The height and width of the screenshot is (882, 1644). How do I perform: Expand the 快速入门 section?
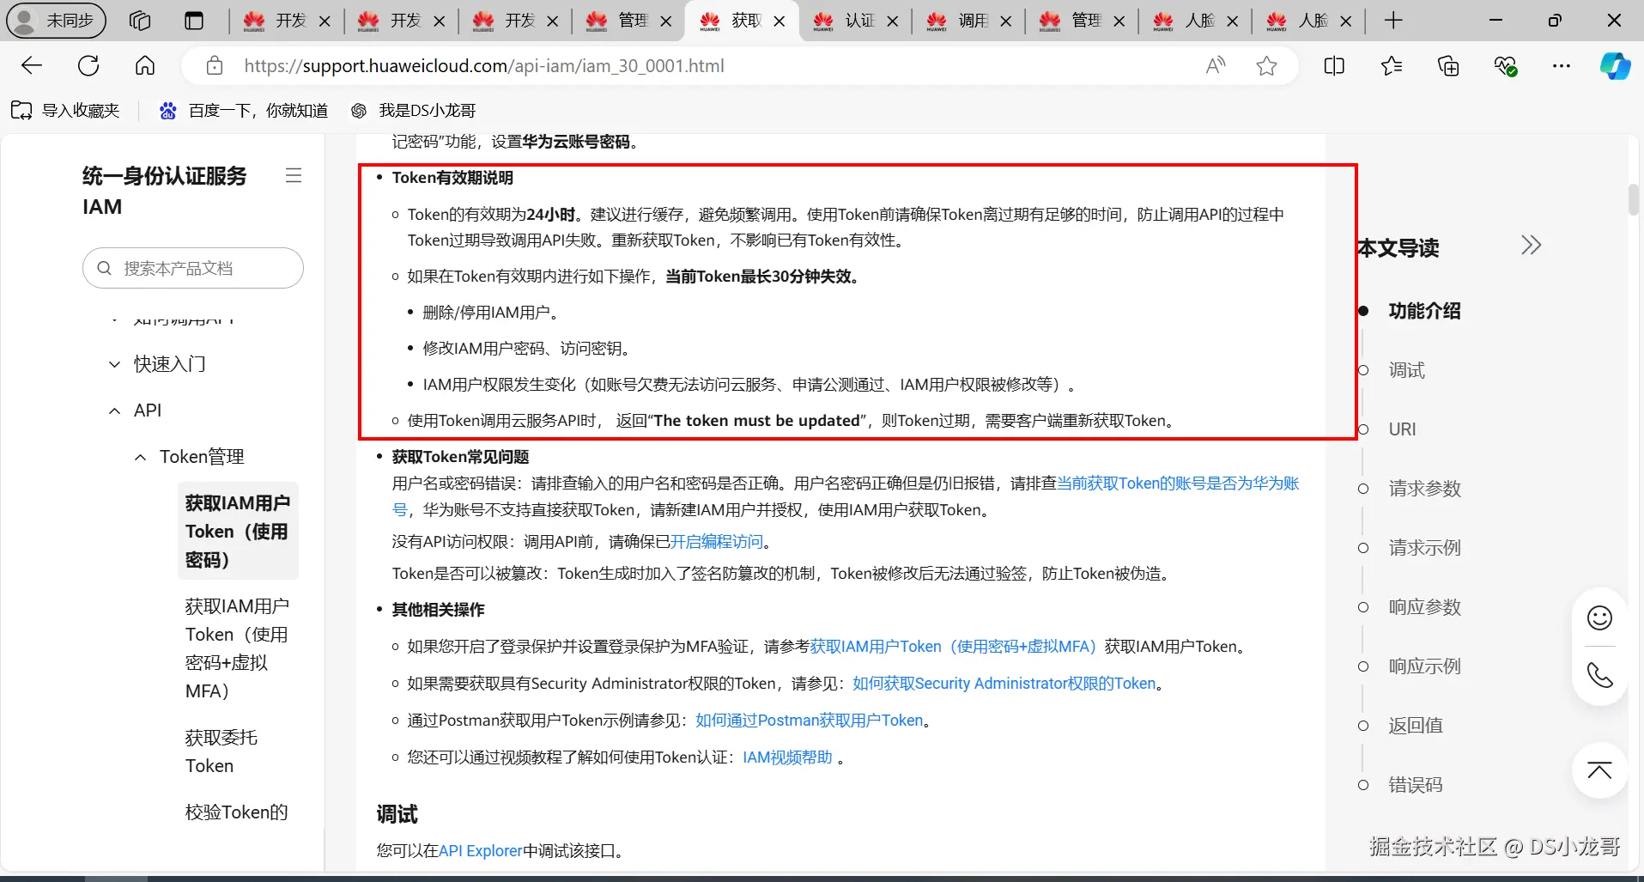click(169, 364)
